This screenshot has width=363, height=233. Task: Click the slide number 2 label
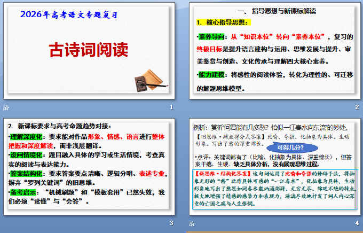click(x=357, y=107)
